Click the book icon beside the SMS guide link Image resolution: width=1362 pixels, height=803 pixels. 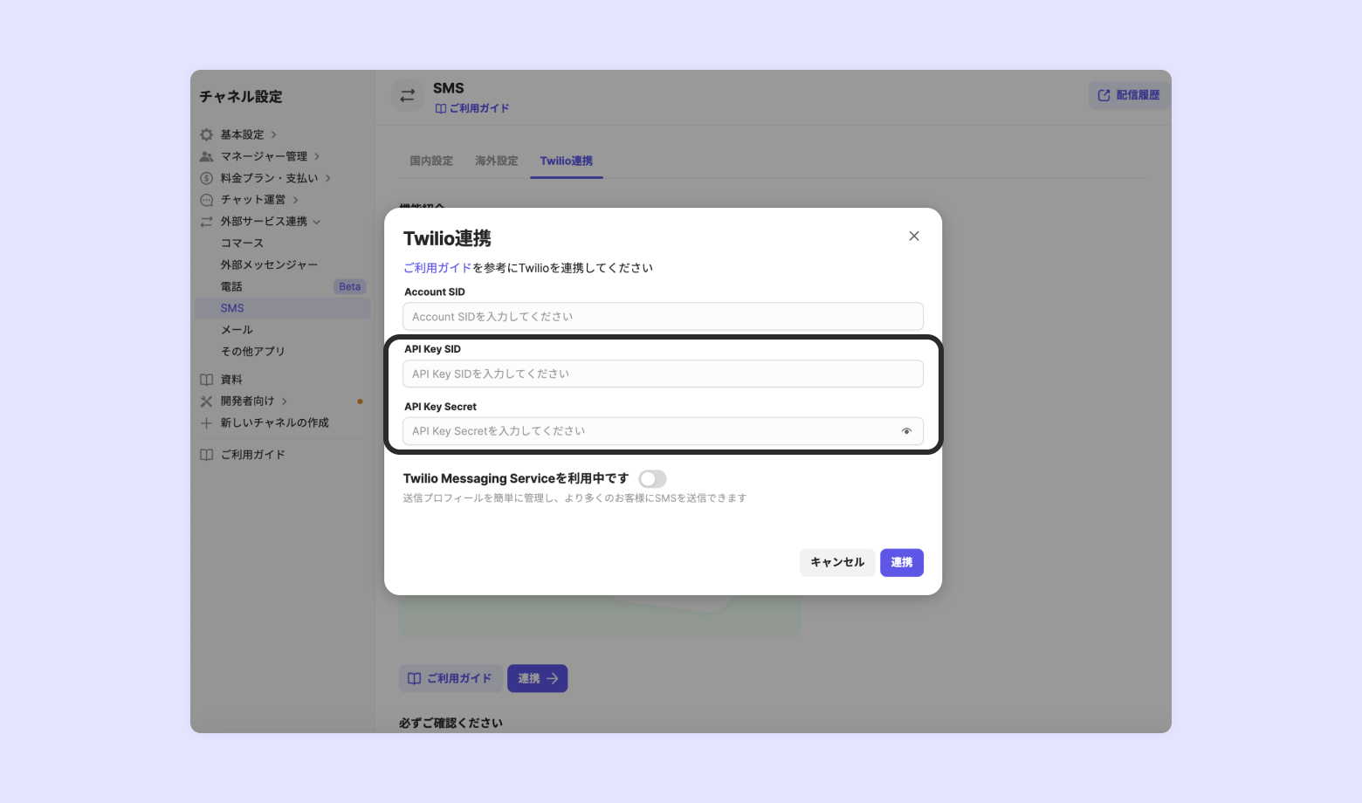tap(441, 108)
